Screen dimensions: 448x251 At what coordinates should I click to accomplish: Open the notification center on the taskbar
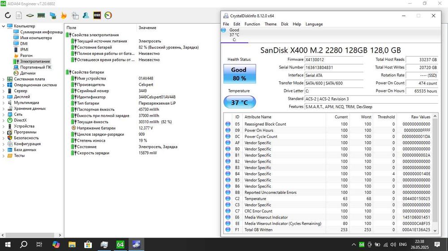click(437, 244)
